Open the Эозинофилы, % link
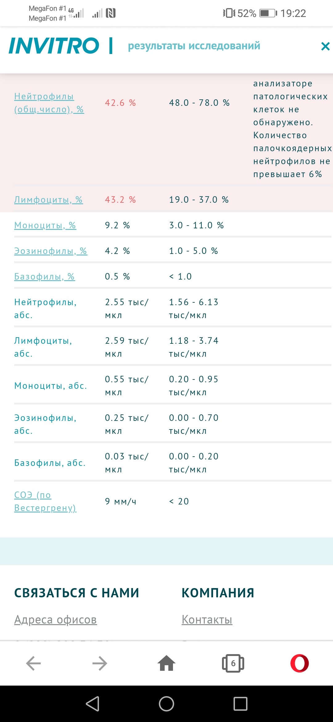The image size is (333, 722). pos(51,251)
